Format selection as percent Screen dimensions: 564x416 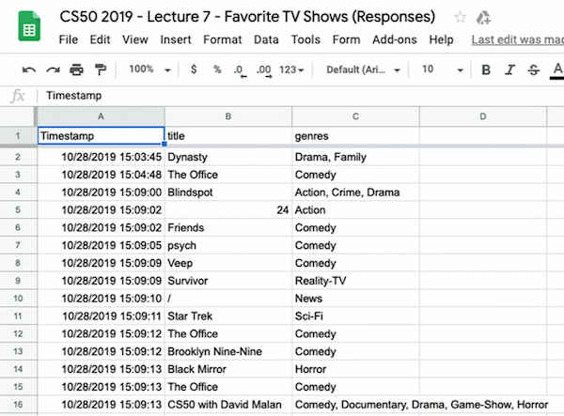[x=217, y=69]
